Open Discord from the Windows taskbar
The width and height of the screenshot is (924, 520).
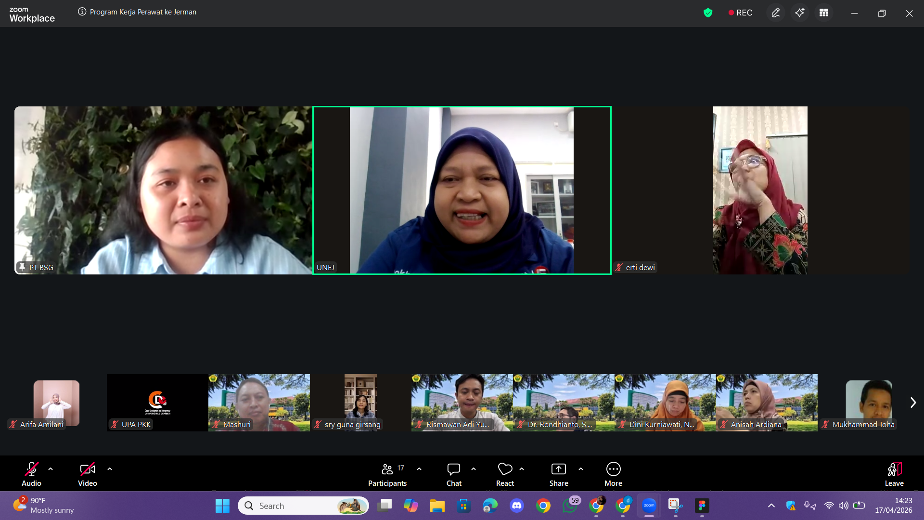[x=517, y=506]
